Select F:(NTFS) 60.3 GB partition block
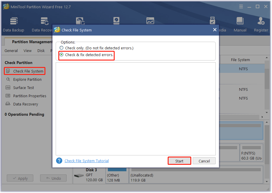Screen dimensions: 272x193 point(252,153)
